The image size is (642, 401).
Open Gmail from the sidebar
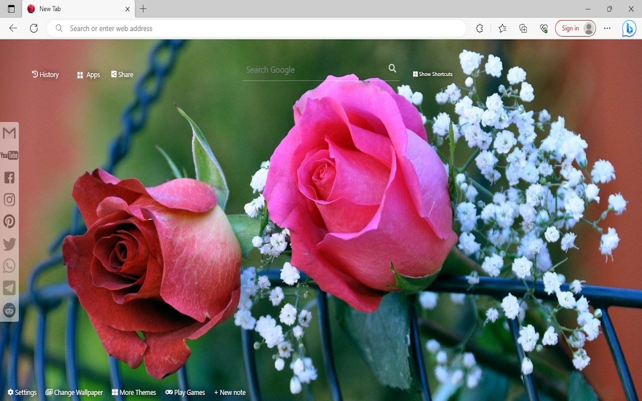[x=9, y=133]
